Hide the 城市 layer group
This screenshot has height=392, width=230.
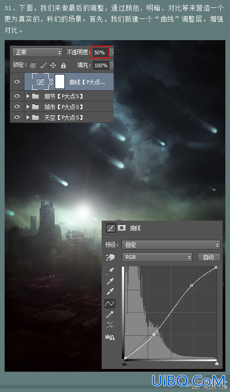(x=17, y=106)
